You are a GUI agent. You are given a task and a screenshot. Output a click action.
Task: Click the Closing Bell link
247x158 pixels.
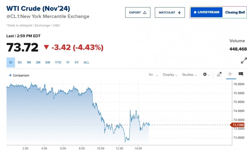point(235,12)
